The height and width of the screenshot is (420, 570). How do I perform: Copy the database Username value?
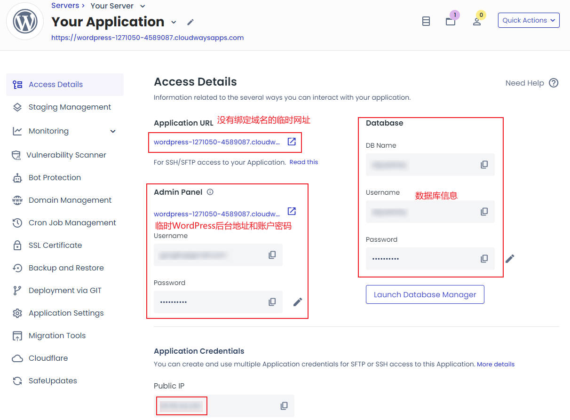[484, 212]
